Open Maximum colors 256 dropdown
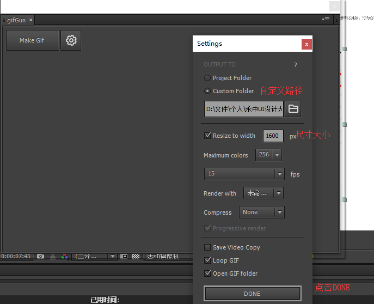 click(x=268, y=155)
